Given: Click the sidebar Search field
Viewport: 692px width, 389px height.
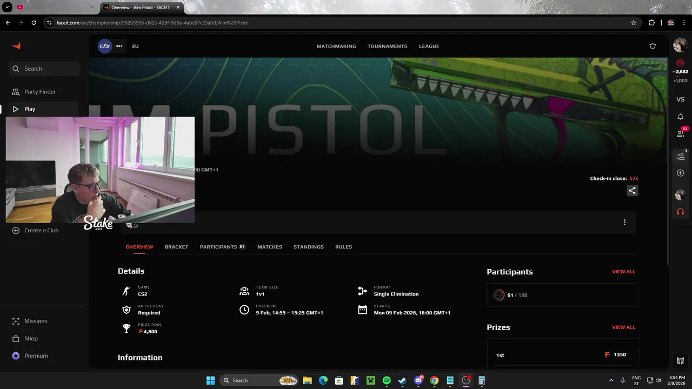Looking at the screenshot, I should point(44,69).
